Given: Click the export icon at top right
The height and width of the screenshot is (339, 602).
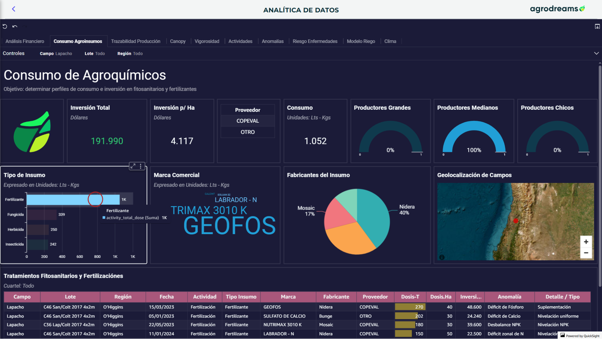Looking at the screenshot, I should [597, 27].
